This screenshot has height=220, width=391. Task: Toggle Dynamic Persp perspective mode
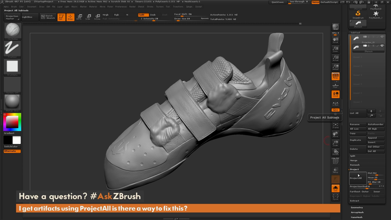(x=335, y=76)
